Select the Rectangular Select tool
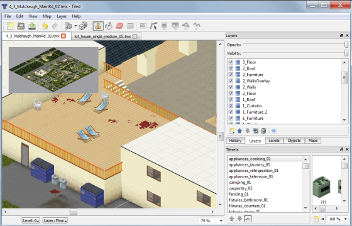 coord(131,26)
